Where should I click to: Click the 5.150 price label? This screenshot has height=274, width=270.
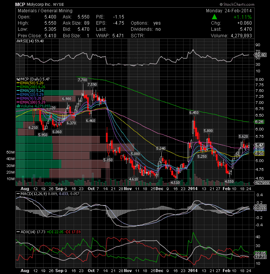(x=108, y=160)
